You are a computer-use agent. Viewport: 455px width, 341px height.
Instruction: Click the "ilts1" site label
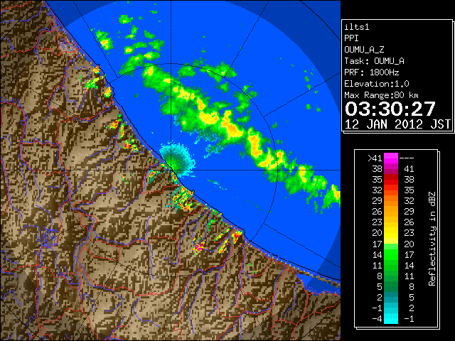click(357, 27)
